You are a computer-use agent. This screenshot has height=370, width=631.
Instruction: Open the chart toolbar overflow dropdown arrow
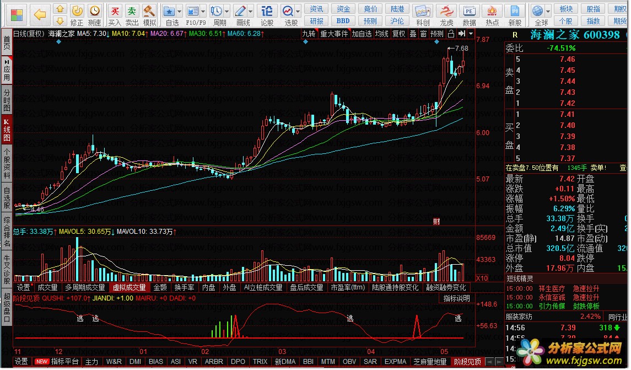[x=471, y=34]
